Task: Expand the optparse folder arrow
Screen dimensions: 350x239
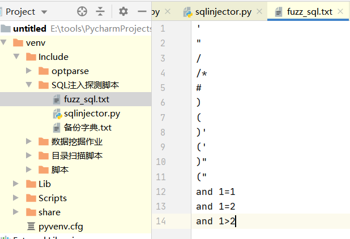Action: pyautogui.click(x=29, y=71)
